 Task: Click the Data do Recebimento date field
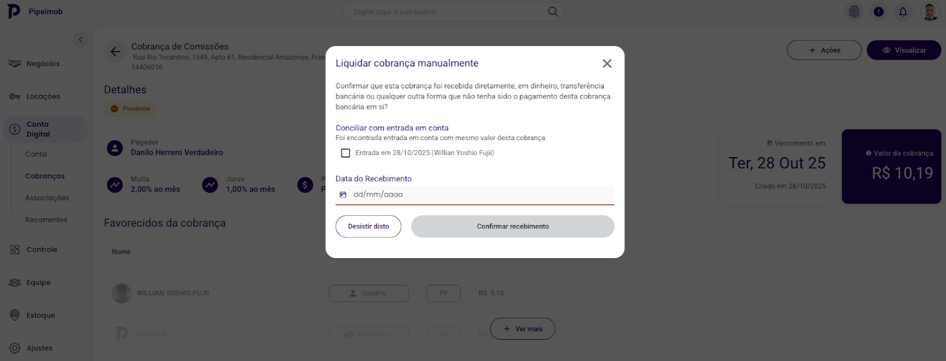(x=480, y=195)
